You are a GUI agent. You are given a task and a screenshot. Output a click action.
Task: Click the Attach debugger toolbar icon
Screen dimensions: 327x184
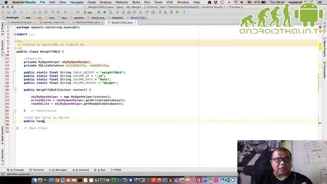tap(110, 12)
